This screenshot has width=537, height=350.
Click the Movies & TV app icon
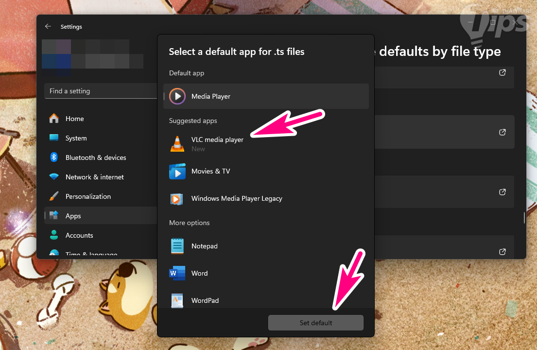177,171
